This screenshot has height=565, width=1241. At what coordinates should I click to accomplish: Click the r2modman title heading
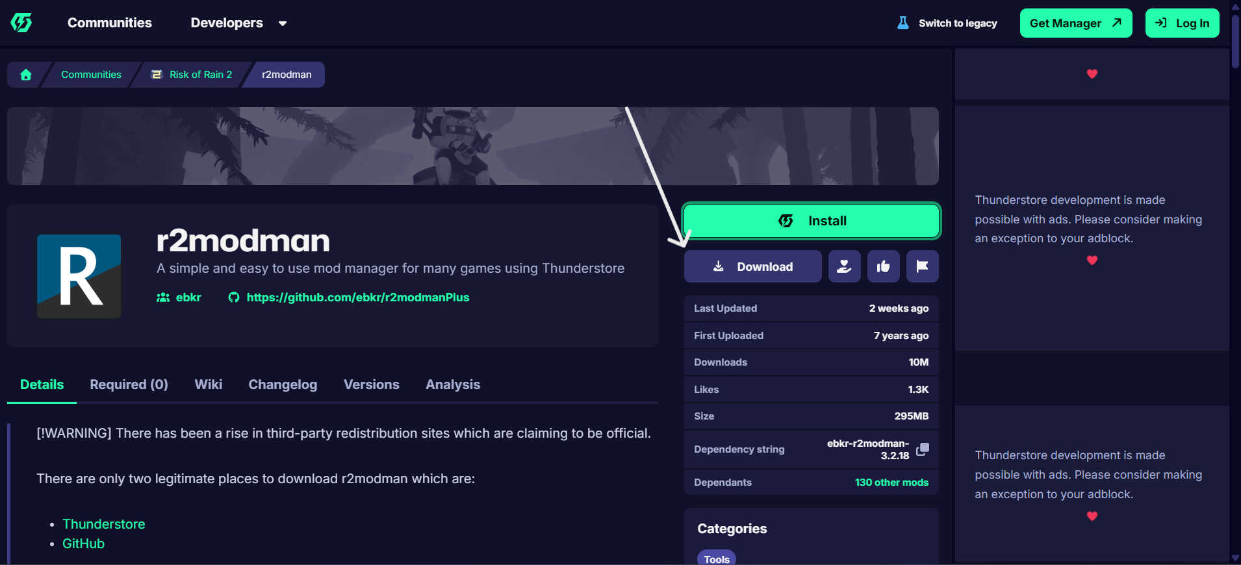pos(243,241)
